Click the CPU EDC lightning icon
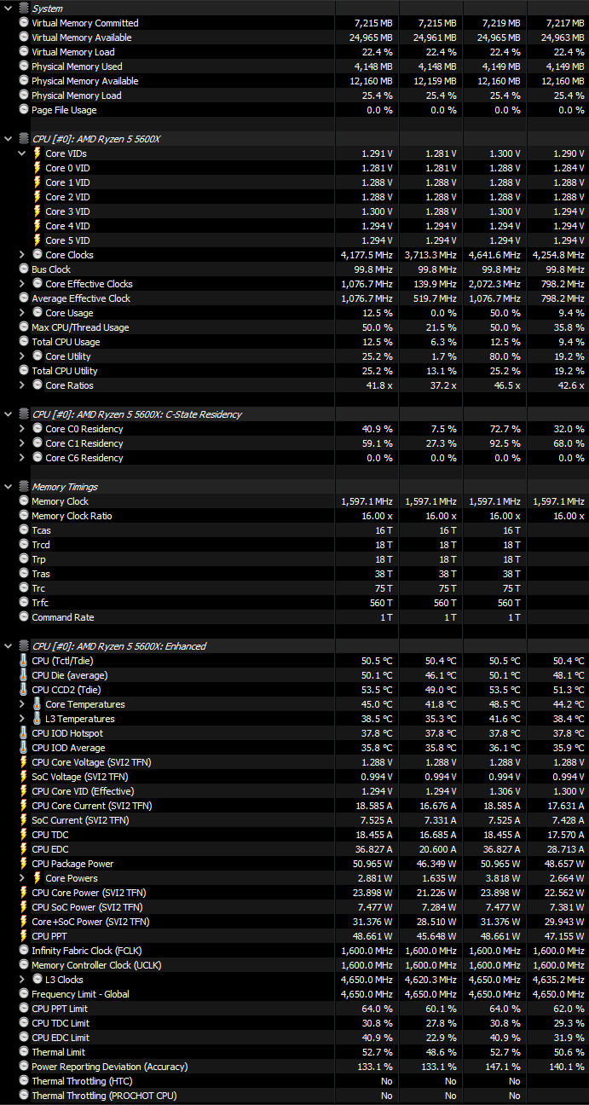This screenshot has height=1105, width=589. (24, 849)
